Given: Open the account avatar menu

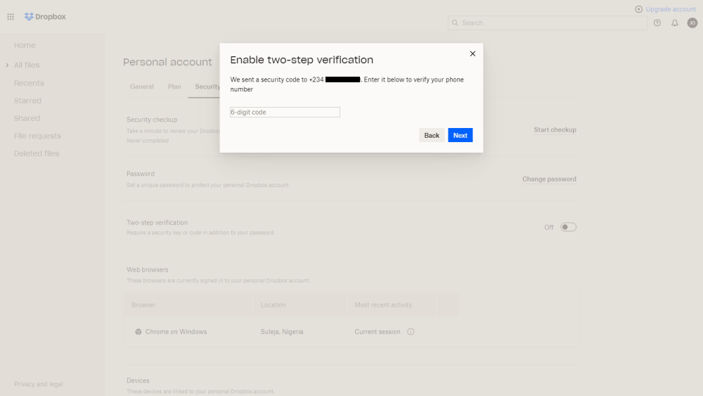Looking at the screenshot, I should point(692,23).
